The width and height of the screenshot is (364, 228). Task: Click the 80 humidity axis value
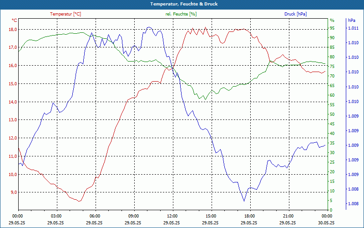point(332,57)
